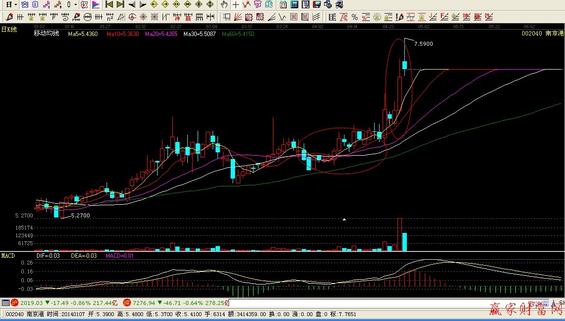Click the 移动均线 indicator label

[x=46, y=34]
